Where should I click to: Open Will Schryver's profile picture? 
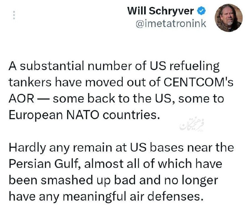(x=229, y=18)
